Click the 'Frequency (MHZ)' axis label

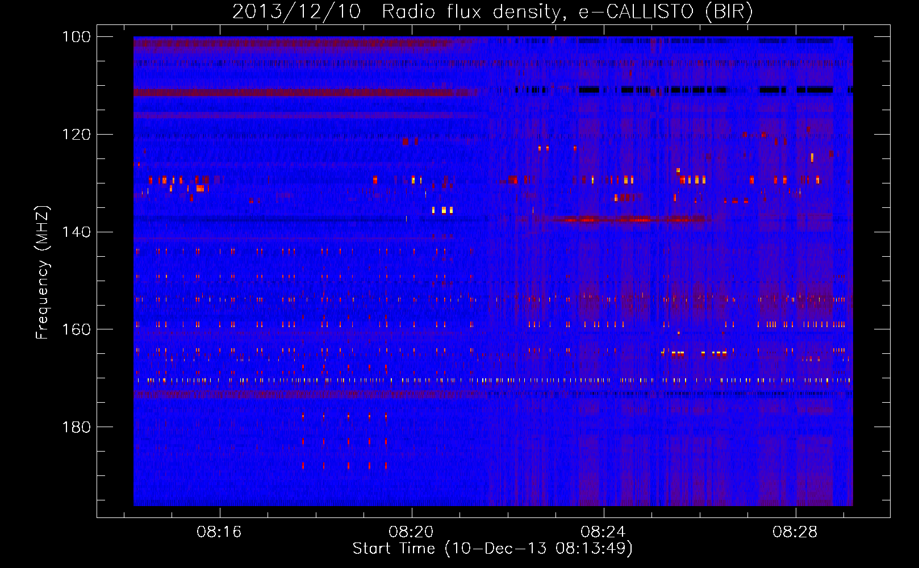[x=43, y=272]
